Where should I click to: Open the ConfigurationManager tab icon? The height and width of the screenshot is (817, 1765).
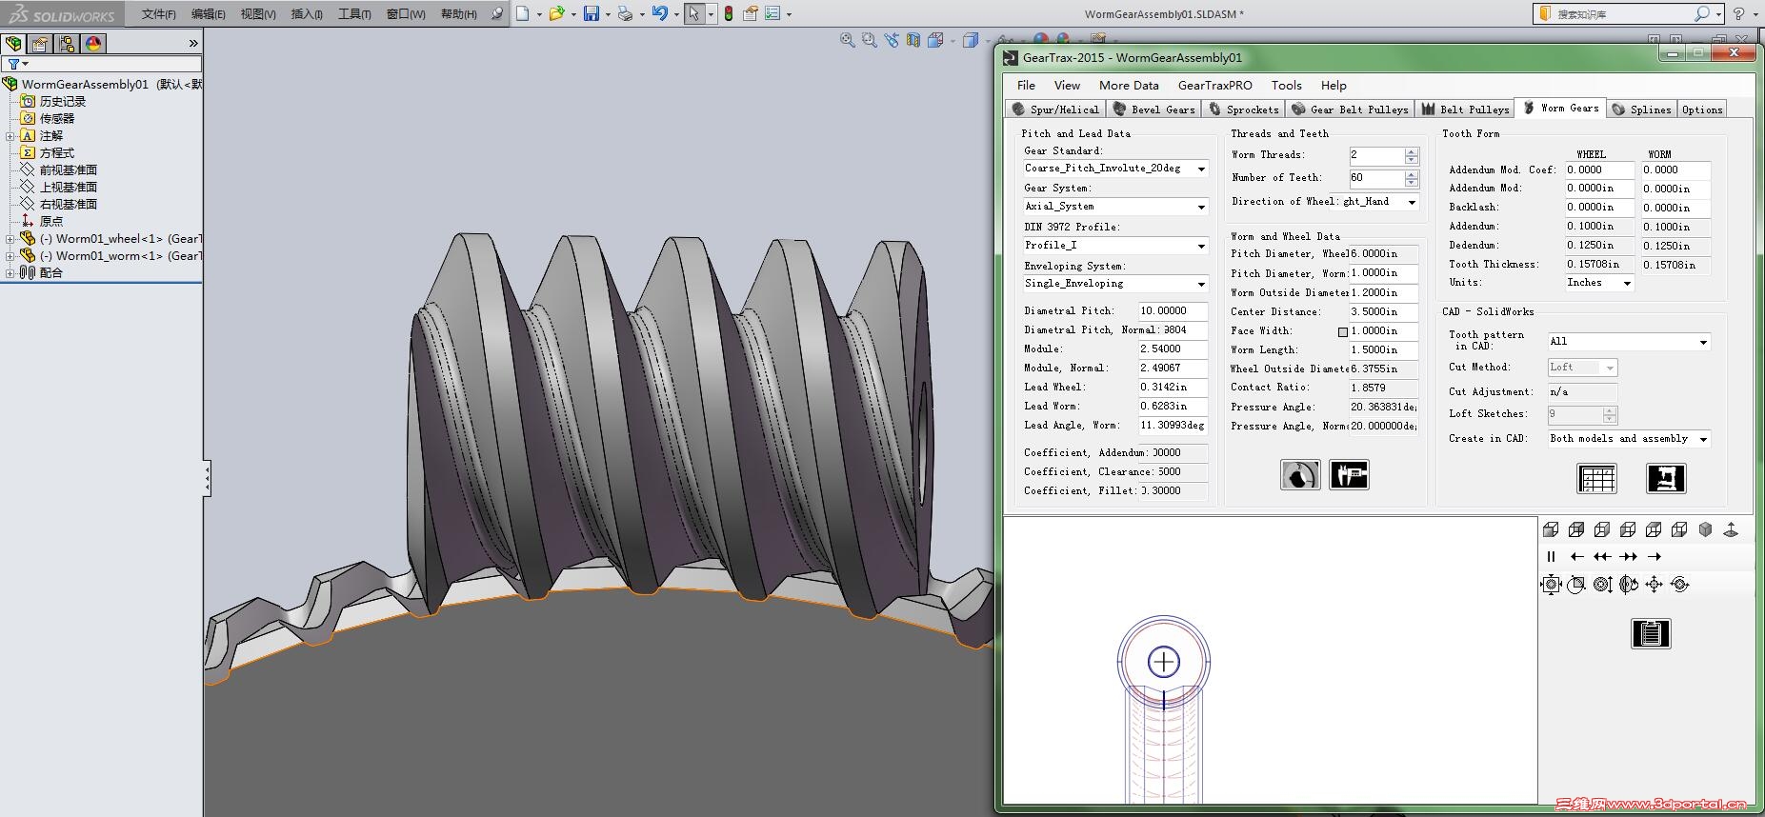(67, 44)
